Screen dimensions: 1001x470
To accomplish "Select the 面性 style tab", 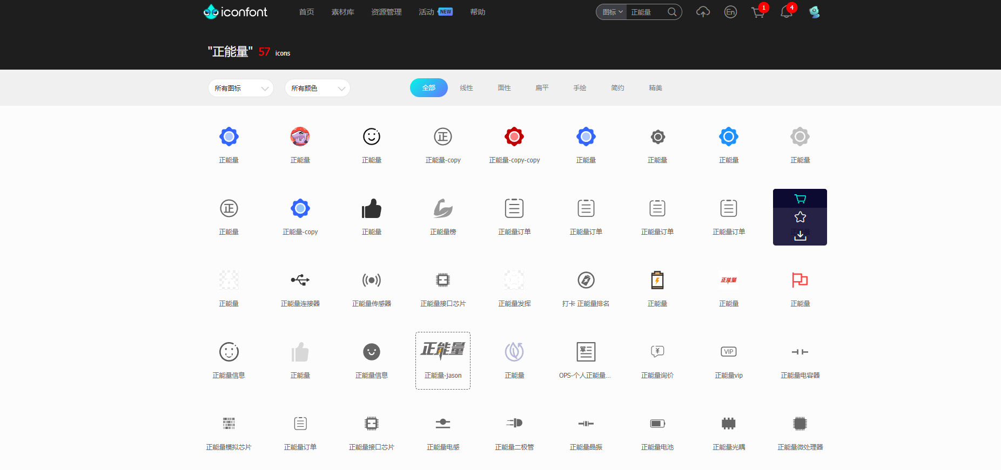I will coord(505,87).
